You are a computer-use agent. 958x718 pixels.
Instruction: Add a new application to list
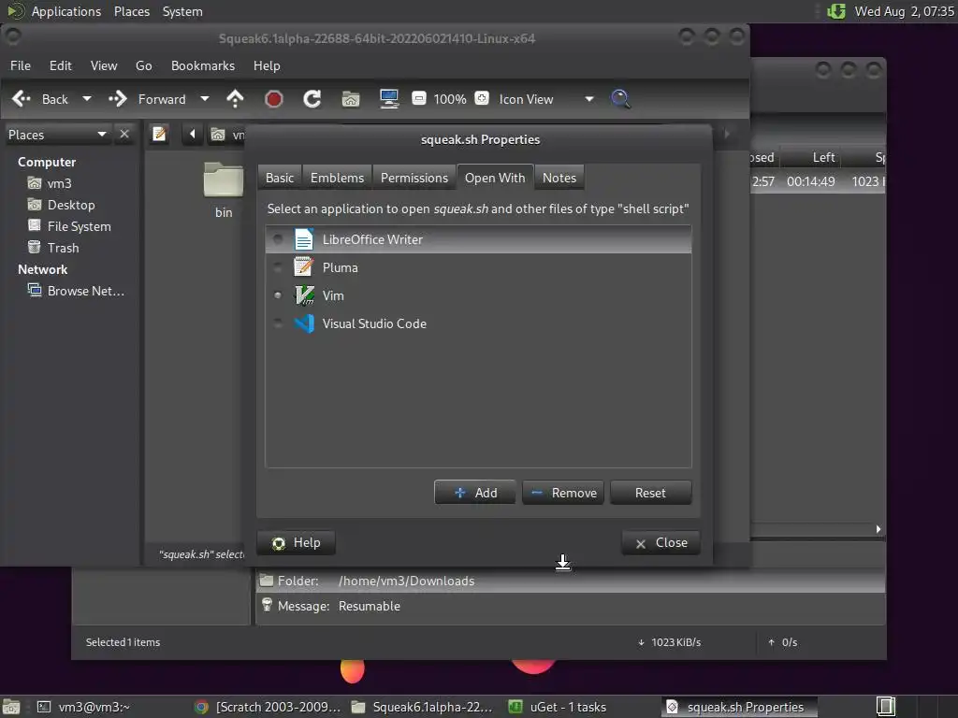point(474,493)
